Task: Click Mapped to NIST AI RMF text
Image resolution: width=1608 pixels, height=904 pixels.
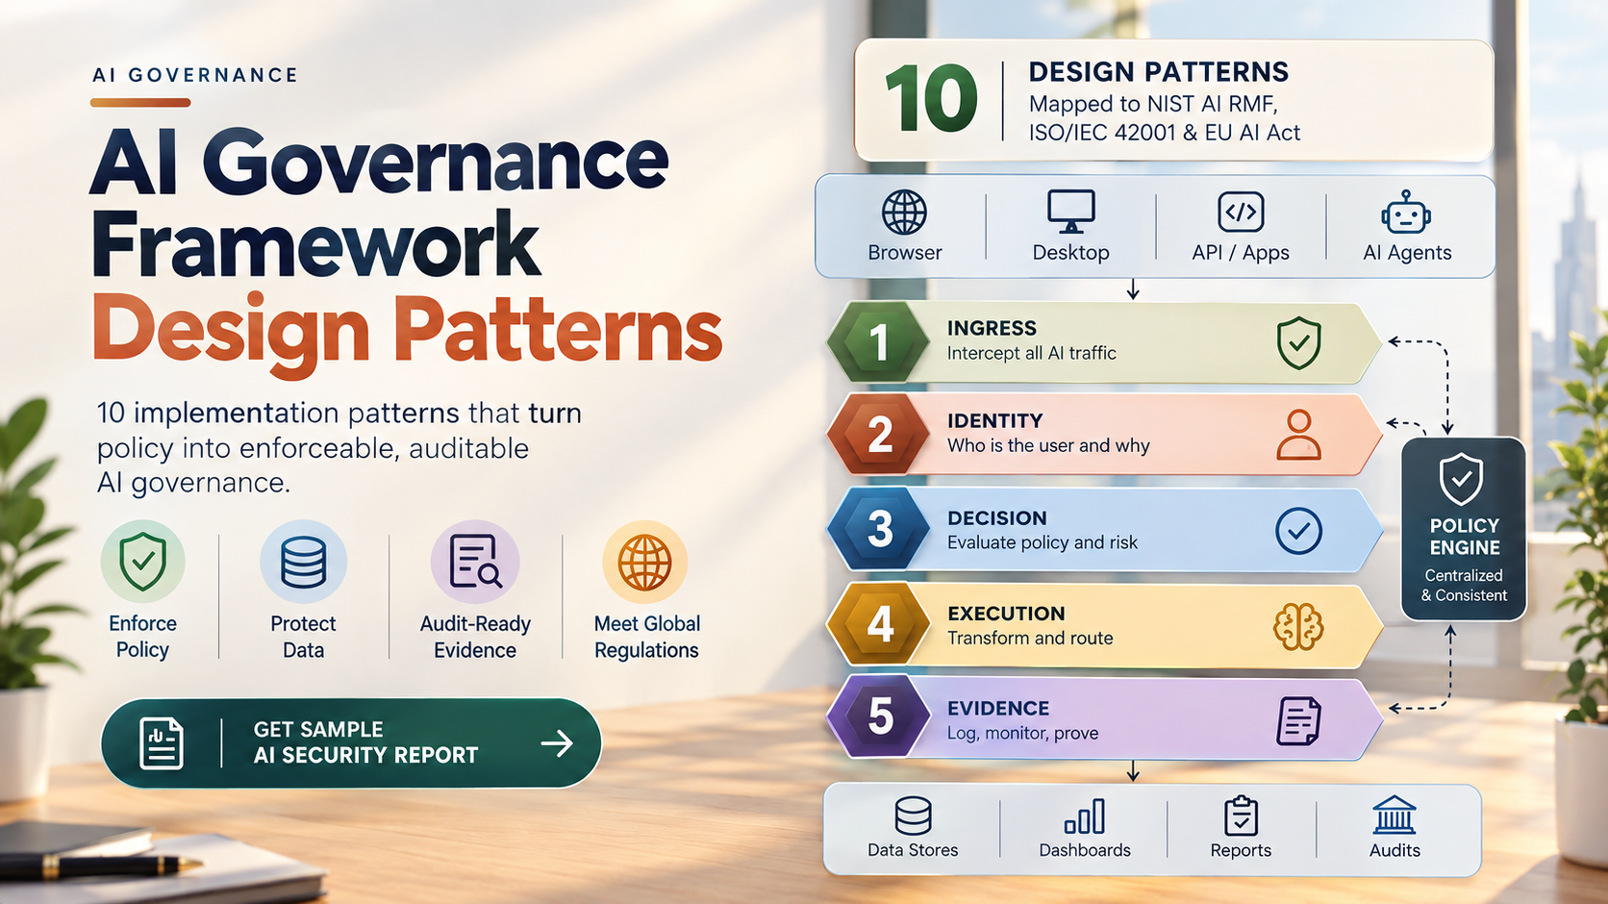Action: coord(1153,104)
